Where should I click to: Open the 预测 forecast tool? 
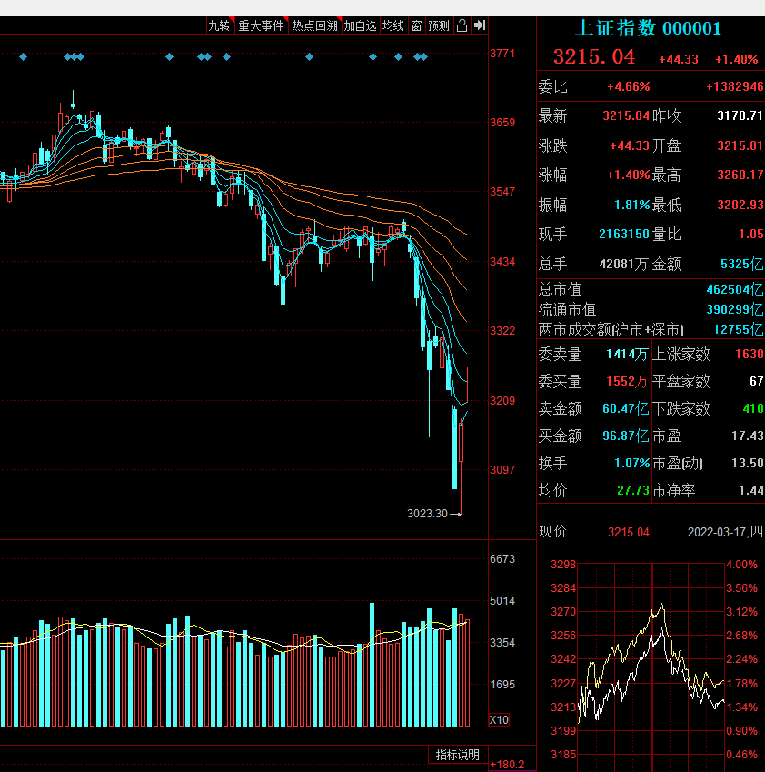click(x=438, y=25)
